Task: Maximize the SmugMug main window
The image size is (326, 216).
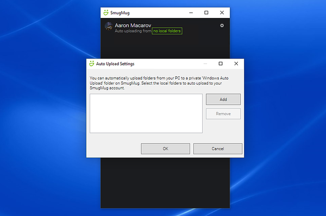Action: [206, 12]
